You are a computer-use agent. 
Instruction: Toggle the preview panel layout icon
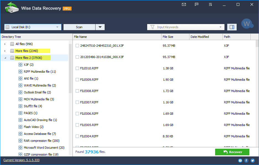232,27
